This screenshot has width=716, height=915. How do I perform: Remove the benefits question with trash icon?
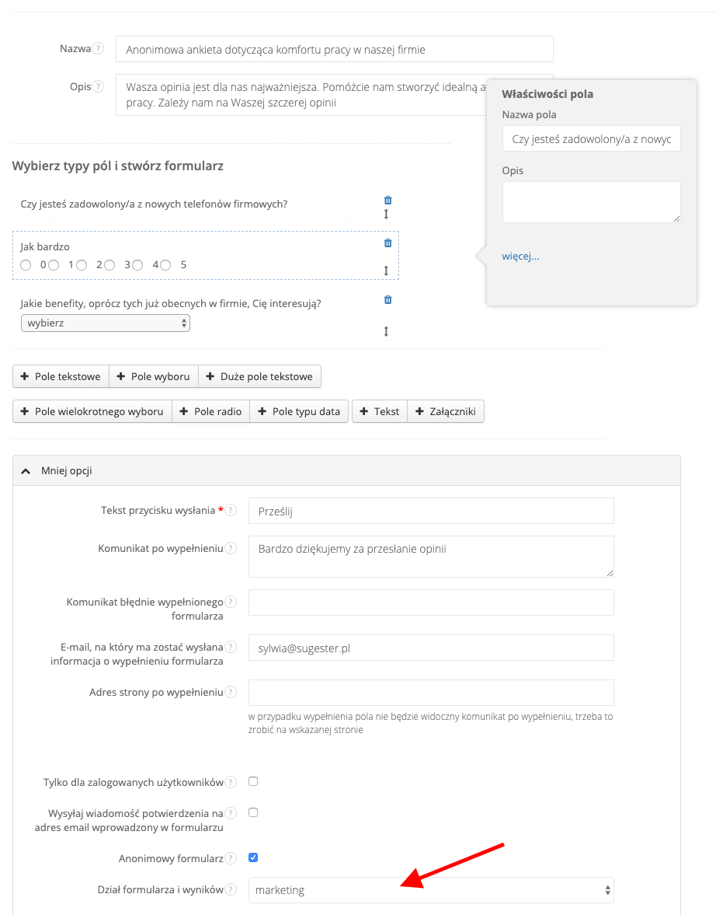tap(388, 299)
